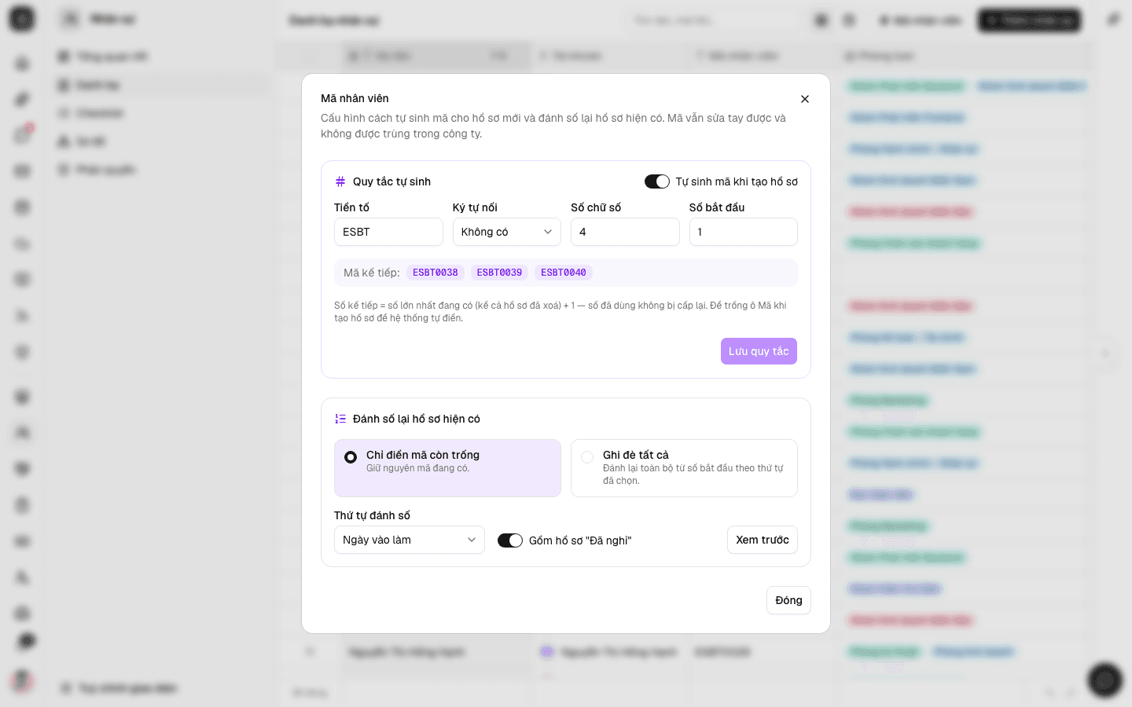Click the ESBT0040 next code chip
Viewport: 1132px width, 707px height.
pos(564,273)
